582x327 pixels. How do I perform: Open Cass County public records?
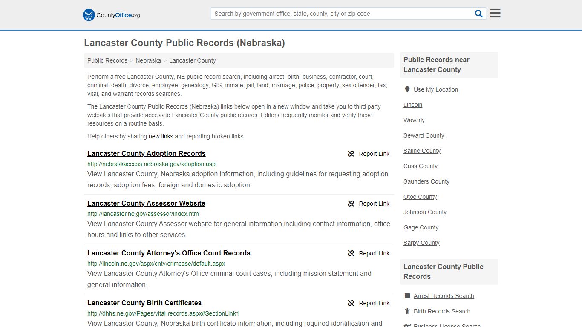tap(421, 166)
